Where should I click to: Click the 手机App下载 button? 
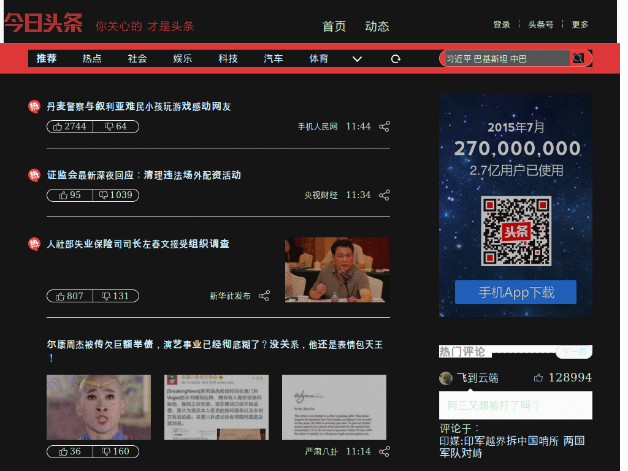[516, 293]
